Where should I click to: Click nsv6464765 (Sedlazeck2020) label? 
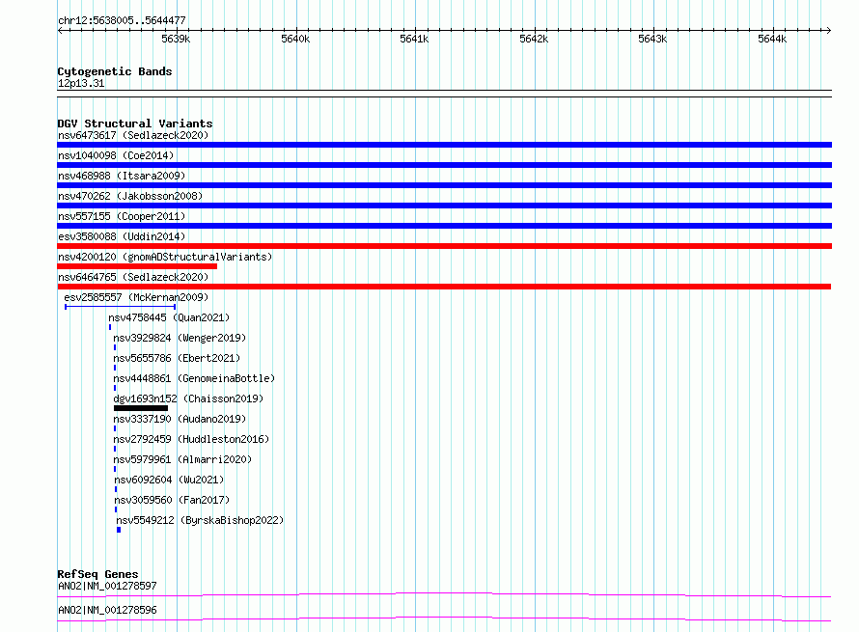pos(133,277)
